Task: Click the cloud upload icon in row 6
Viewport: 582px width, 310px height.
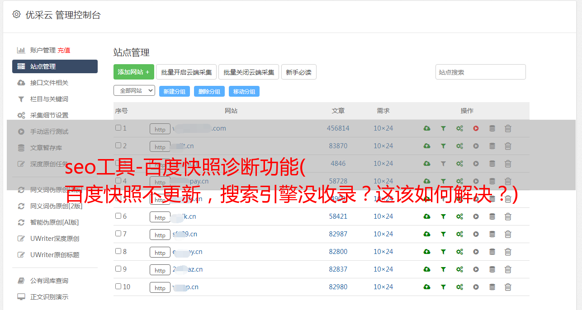Action: pos(427,216)
